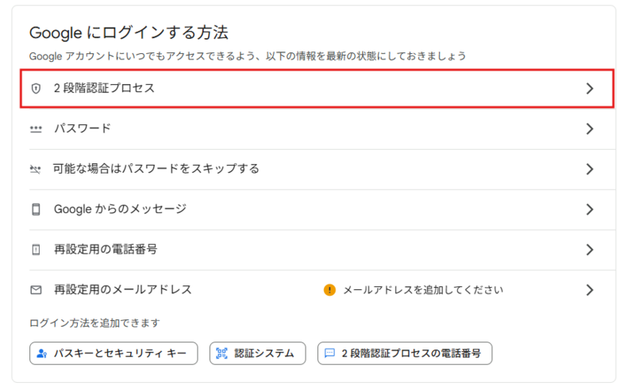The height and width of the screenshot is (390, 635).
Task: Click the person key icon on passkey button
Action: click(x=42, y=354)
